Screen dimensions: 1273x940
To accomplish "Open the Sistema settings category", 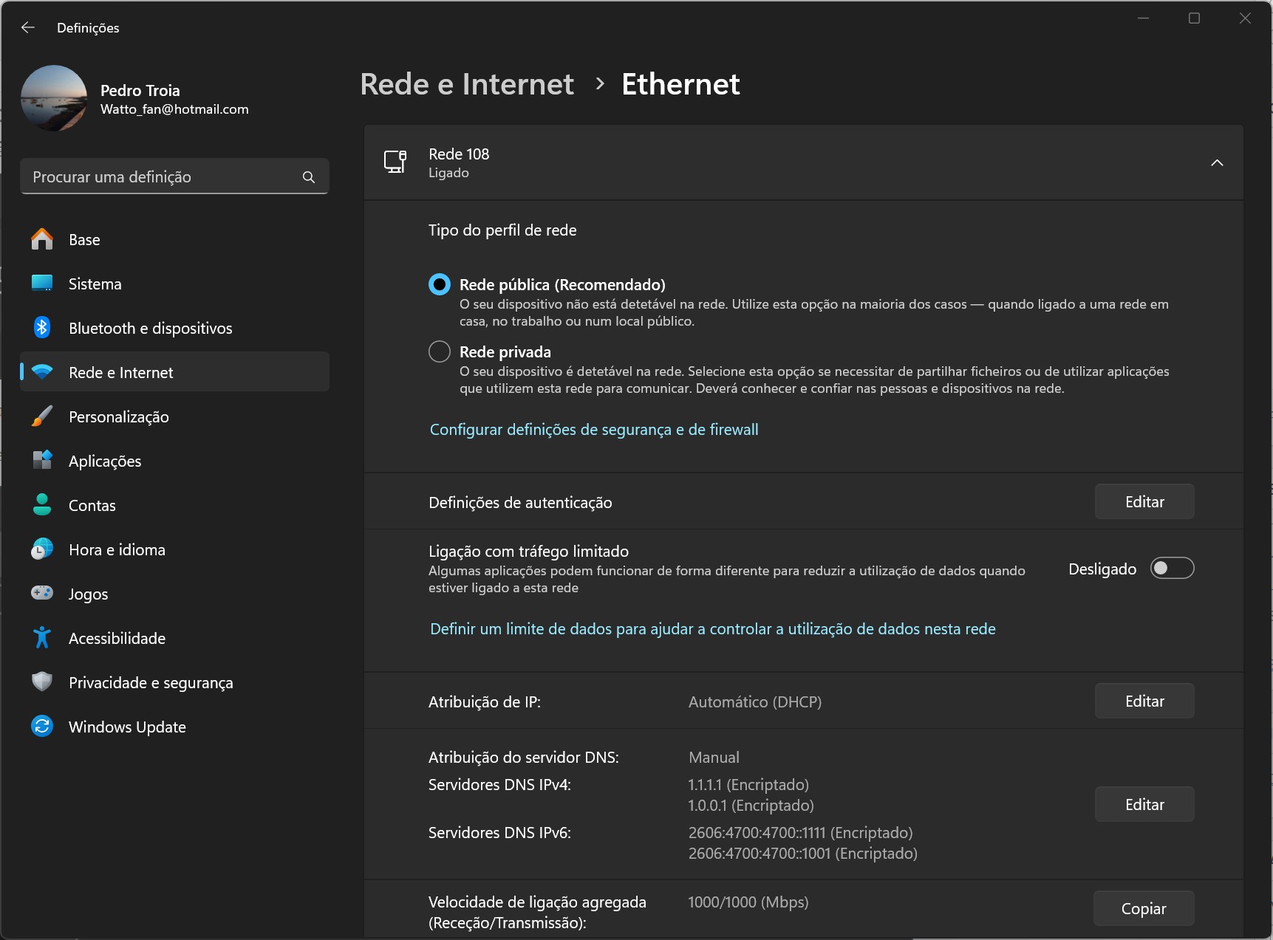I will 95,284.
